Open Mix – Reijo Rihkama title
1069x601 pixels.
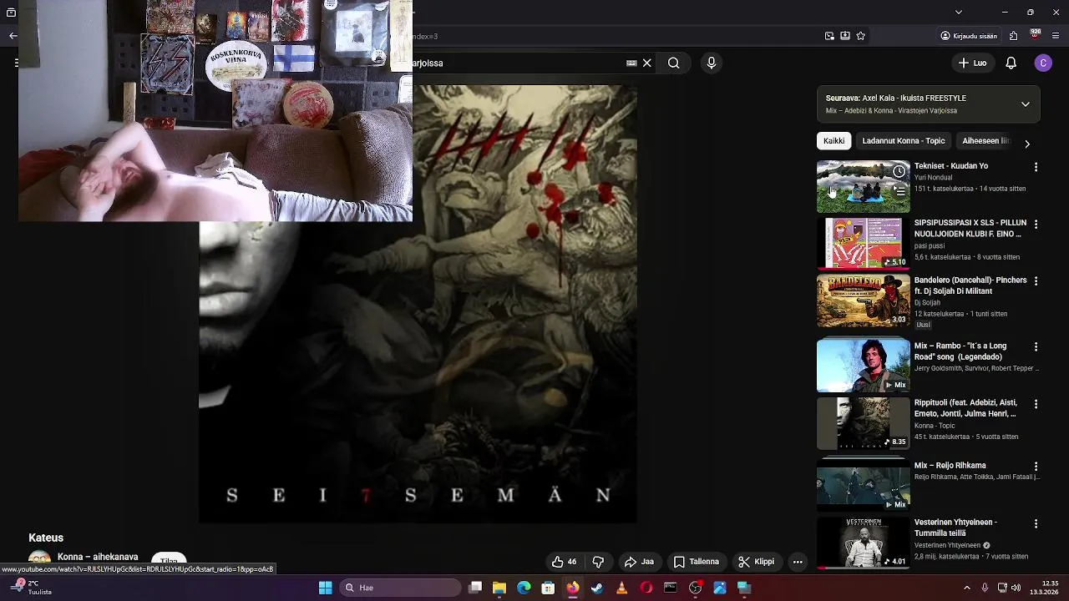[x=950, y=465]
